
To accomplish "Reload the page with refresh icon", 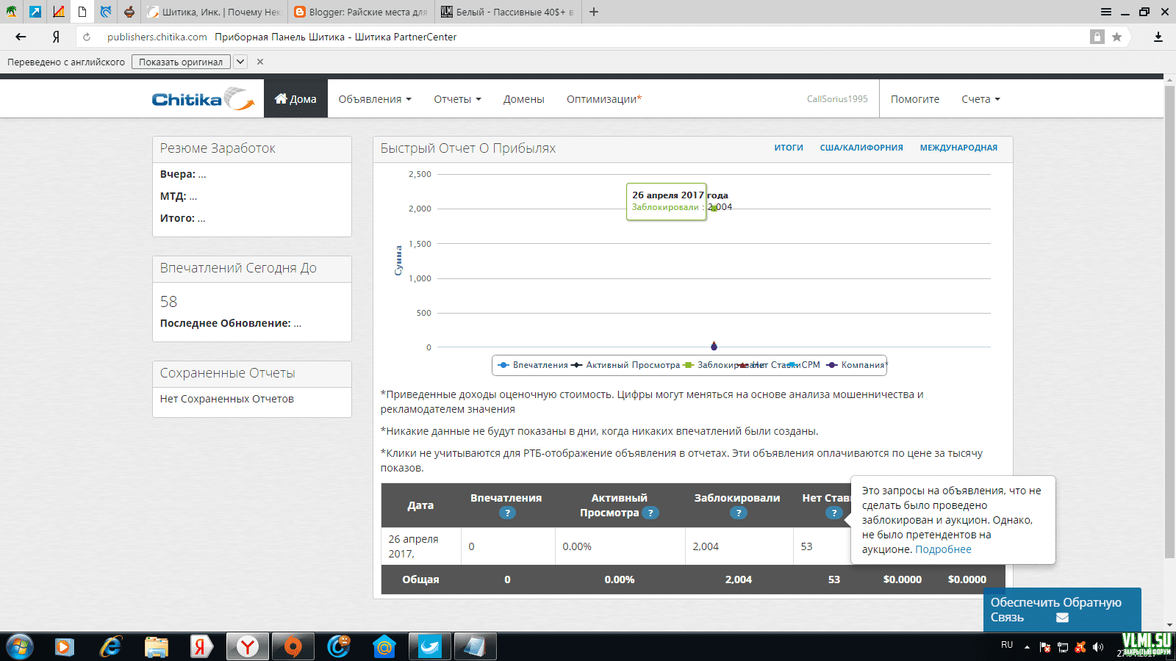I will coord(87,37).
